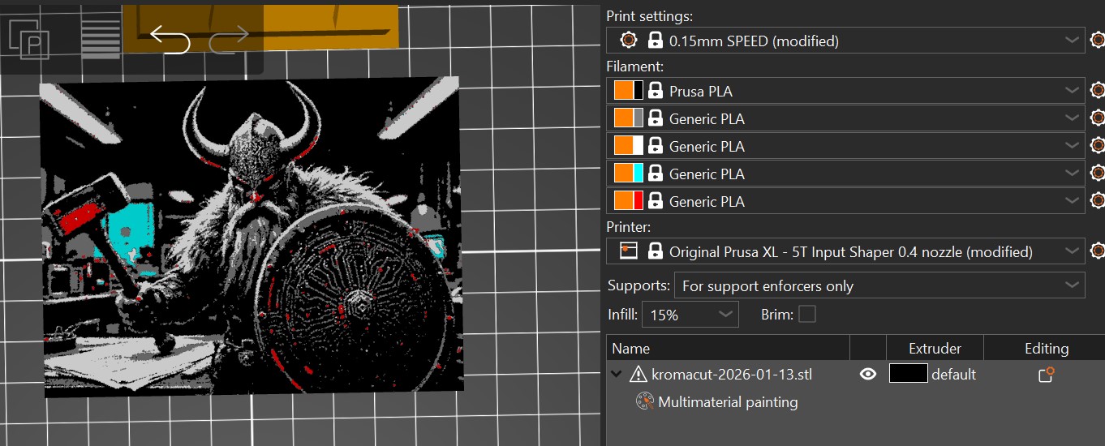1105x446 pixels.
Task: Click the red color swatch of Generic PLA
Action: click(638, 200)
